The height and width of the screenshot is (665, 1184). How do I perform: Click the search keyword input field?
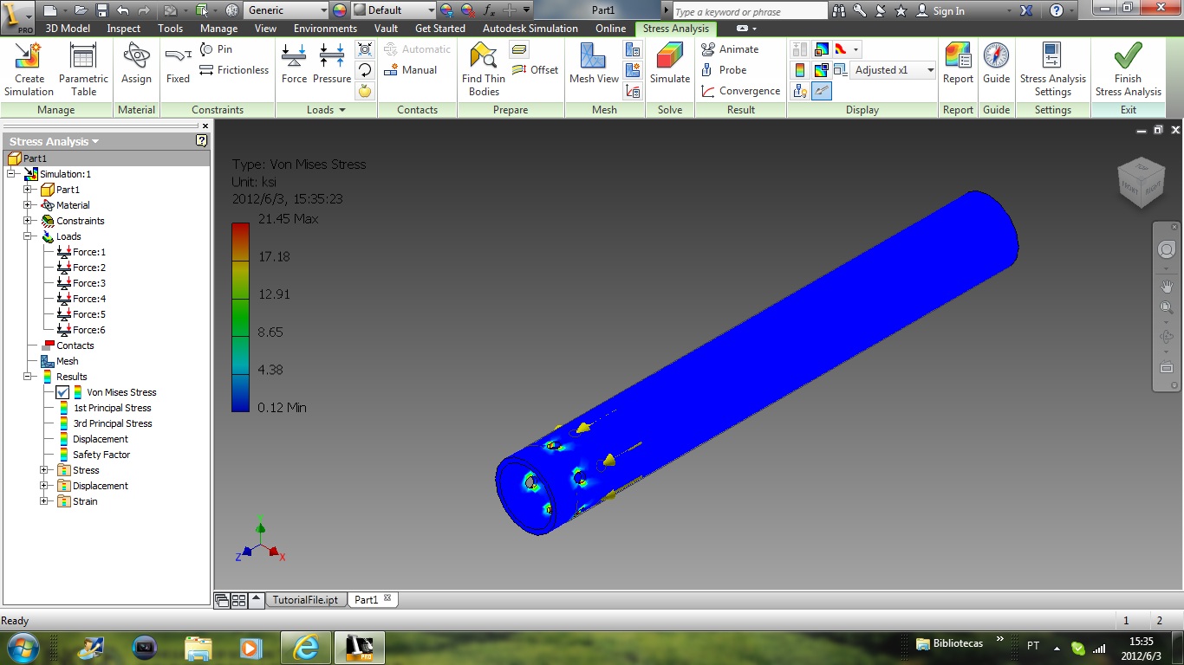coord(749,11)
